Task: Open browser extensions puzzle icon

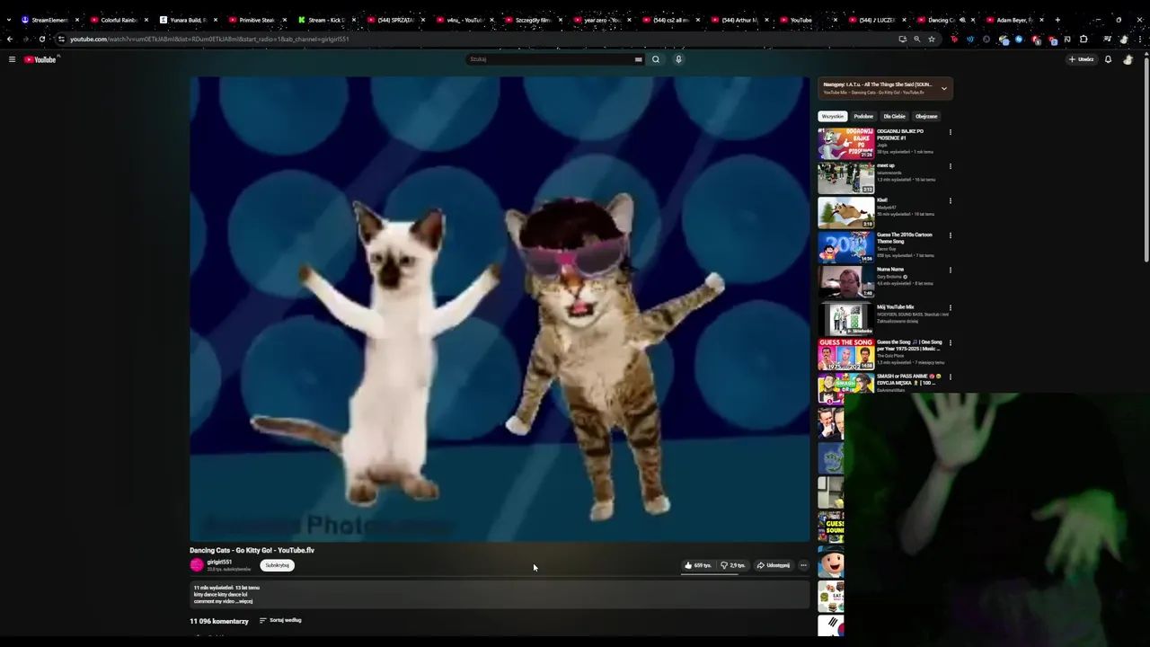Action: [1084, 39]
